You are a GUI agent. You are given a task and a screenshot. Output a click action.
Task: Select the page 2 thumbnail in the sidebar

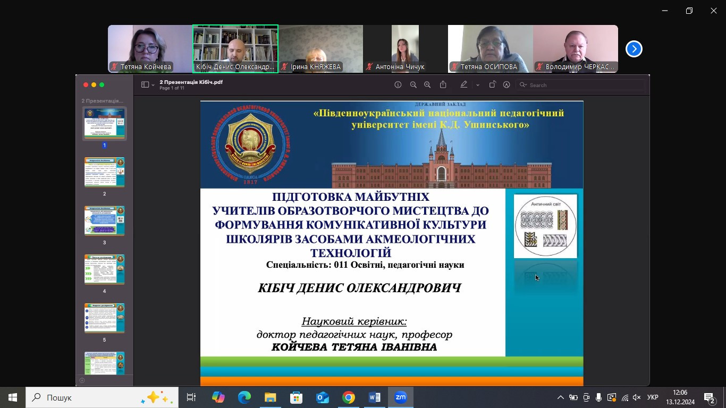click(x=105, y=172)
